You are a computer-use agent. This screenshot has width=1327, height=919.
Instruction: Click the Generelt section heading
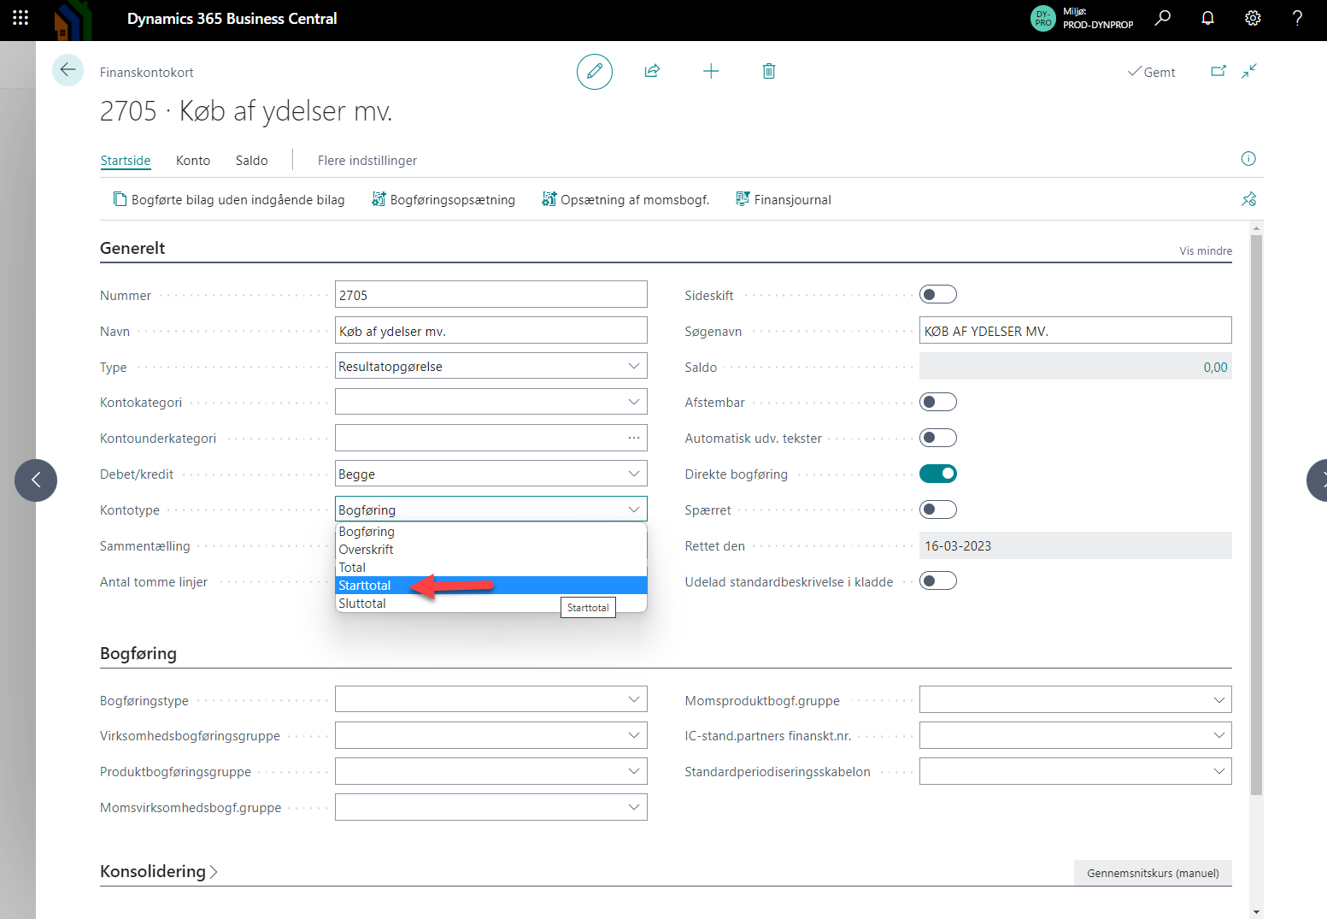coord(132,248)
